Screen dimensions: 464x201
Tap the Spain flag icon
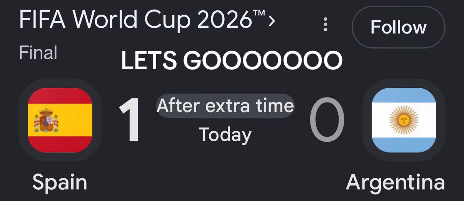pyautogui.click(x=60, y=120)
